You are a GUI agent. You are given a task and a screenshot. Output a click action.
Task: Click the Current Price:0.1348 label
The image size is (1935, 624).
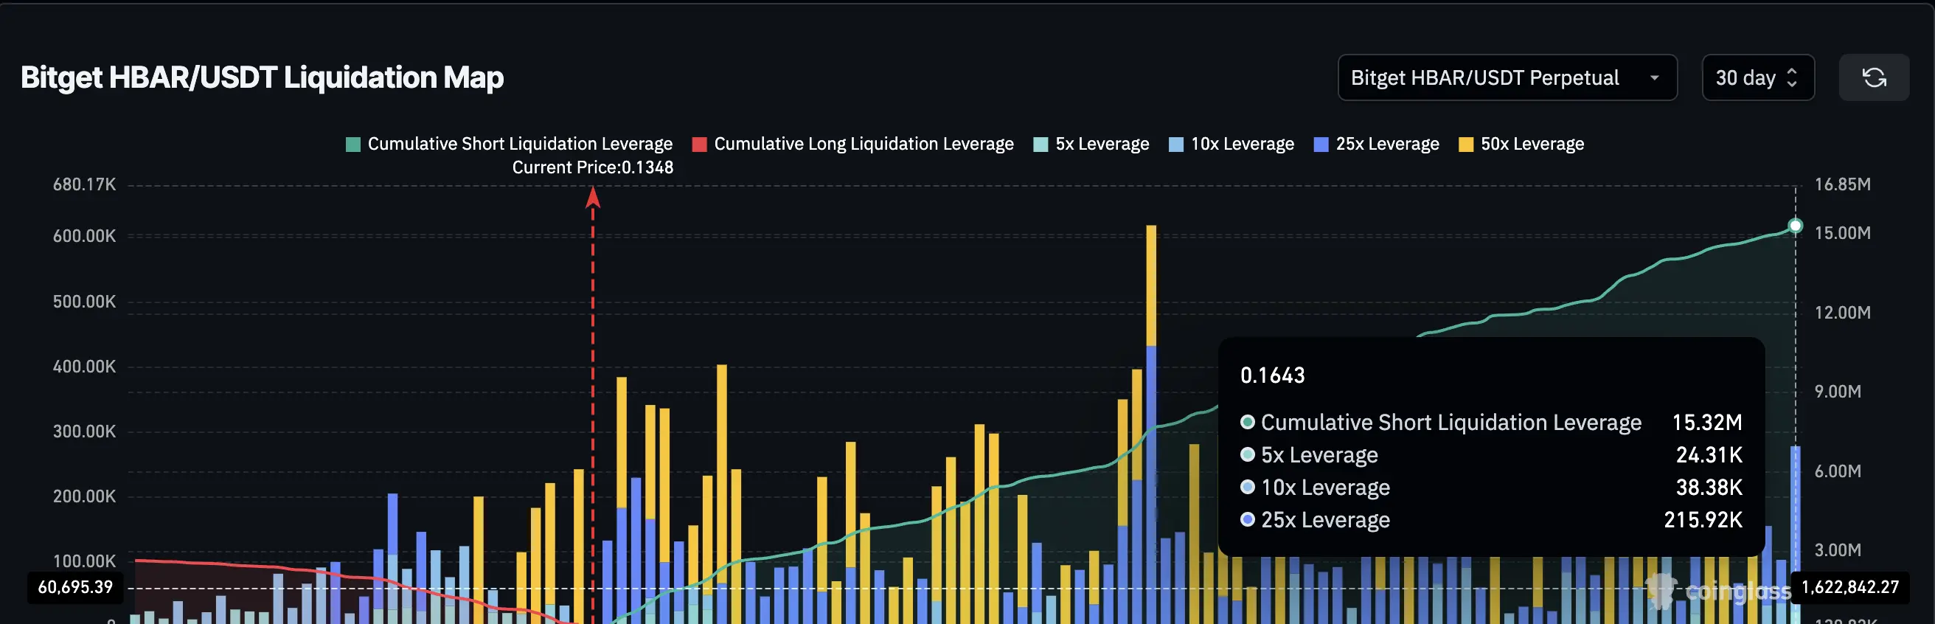pyautogui.click(x=593, y=167)
